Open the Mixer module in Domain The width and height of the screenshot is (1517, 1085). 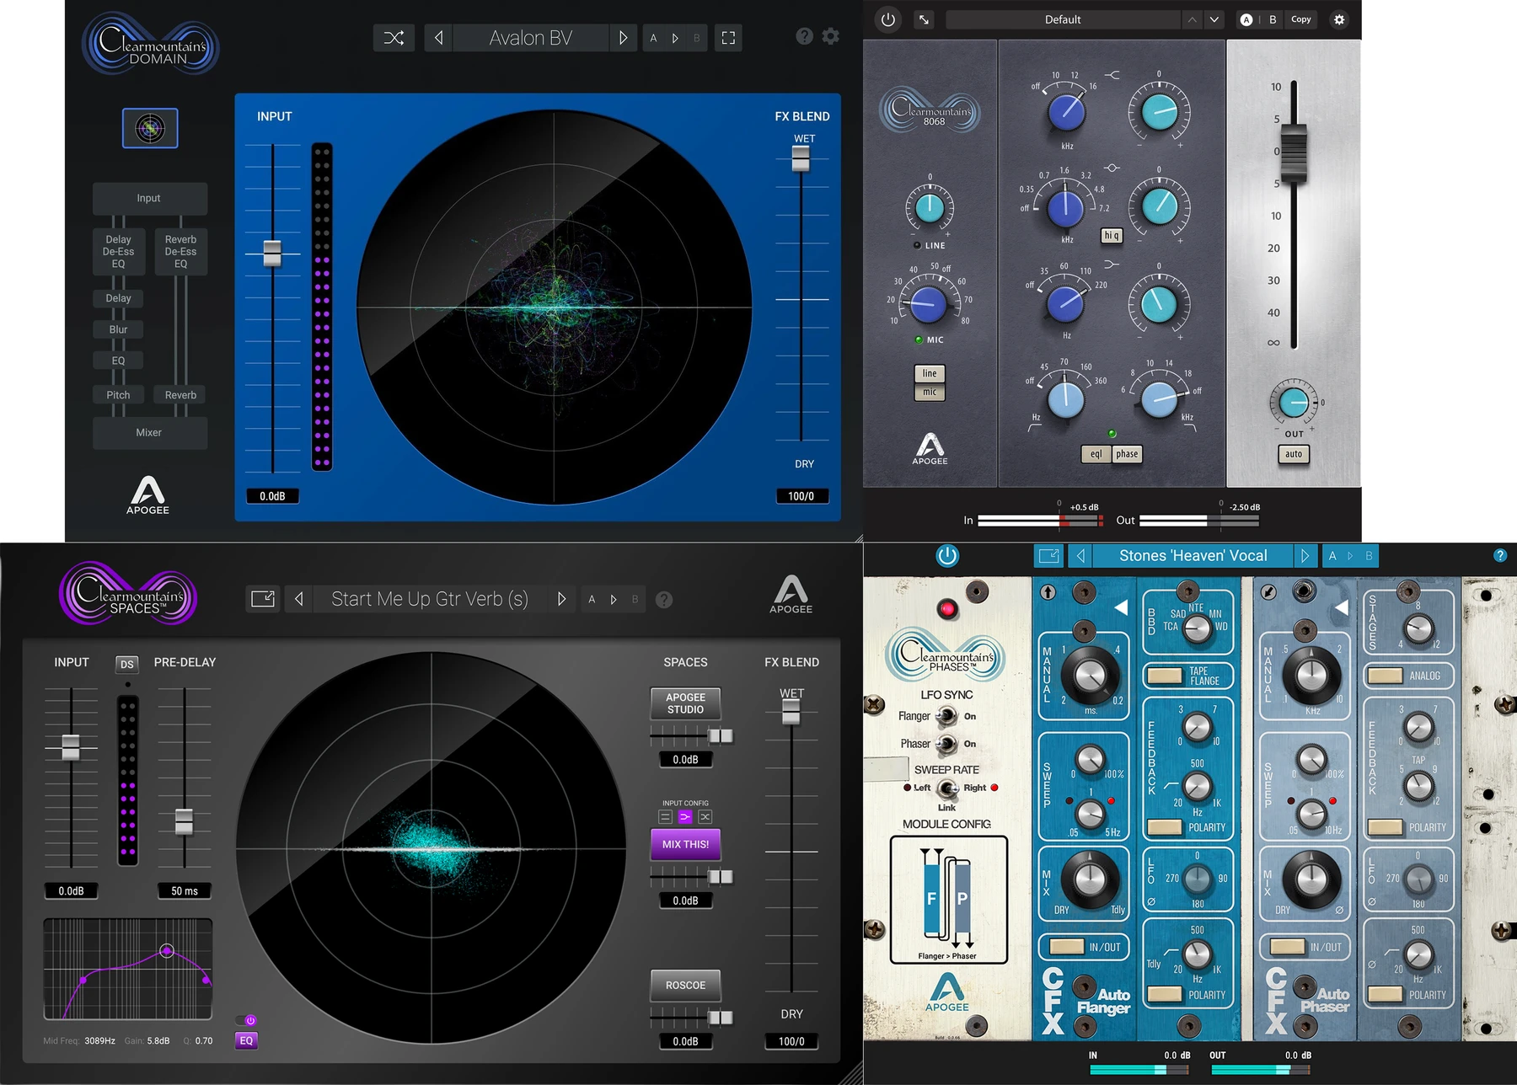click(x=149, y=432)
